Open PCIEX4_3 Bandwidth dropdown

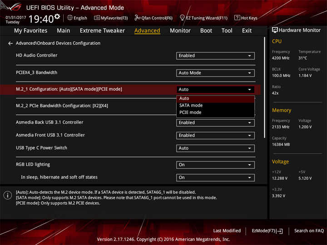pyautogui.click(x=215, y=73)
